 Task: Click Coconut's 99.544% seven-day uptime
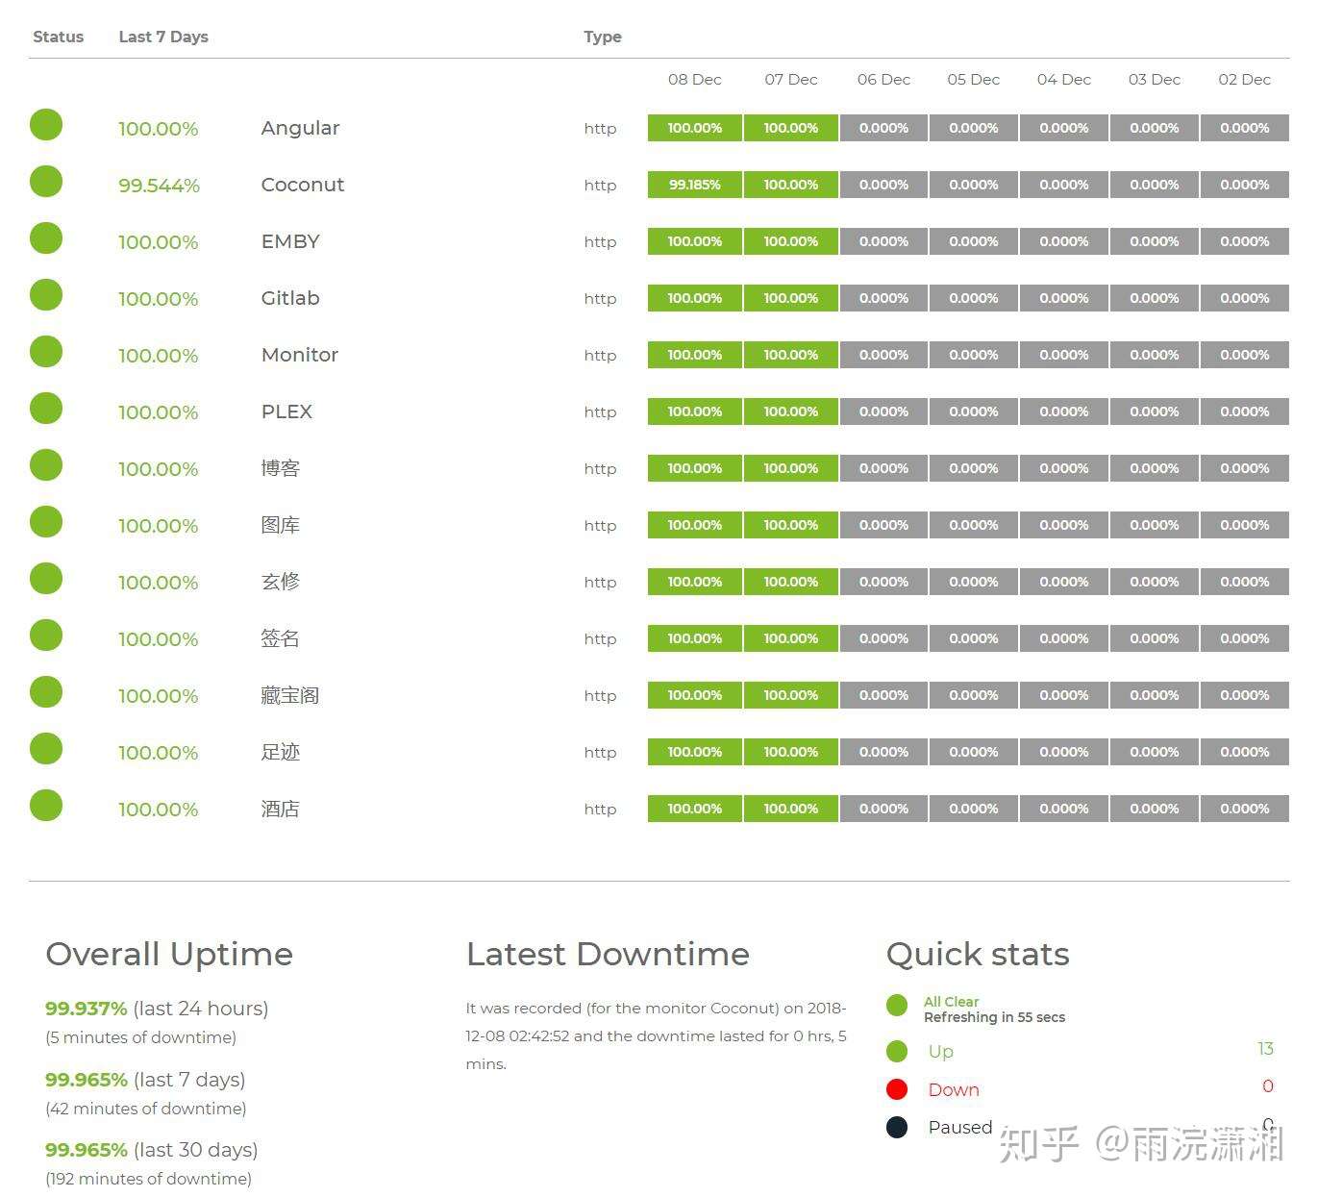coord(160,186)
